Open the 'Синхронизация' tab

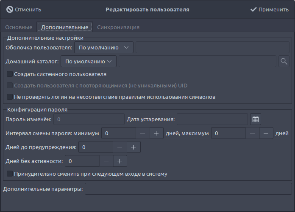pyautogui.click(x=118, y=27)
